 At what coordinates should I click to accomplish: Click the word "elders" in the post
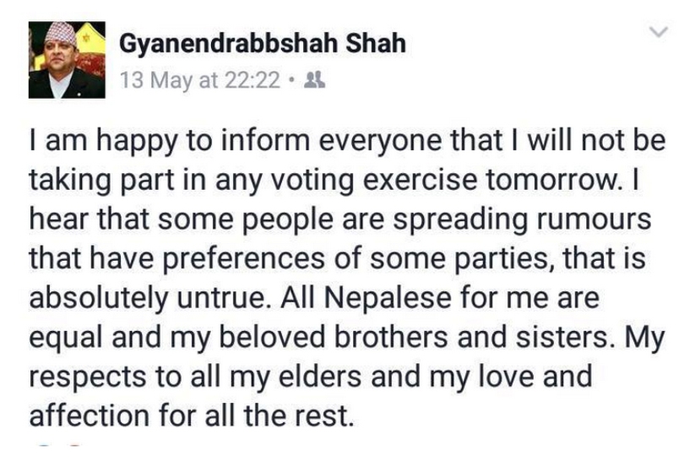(322, 377)
